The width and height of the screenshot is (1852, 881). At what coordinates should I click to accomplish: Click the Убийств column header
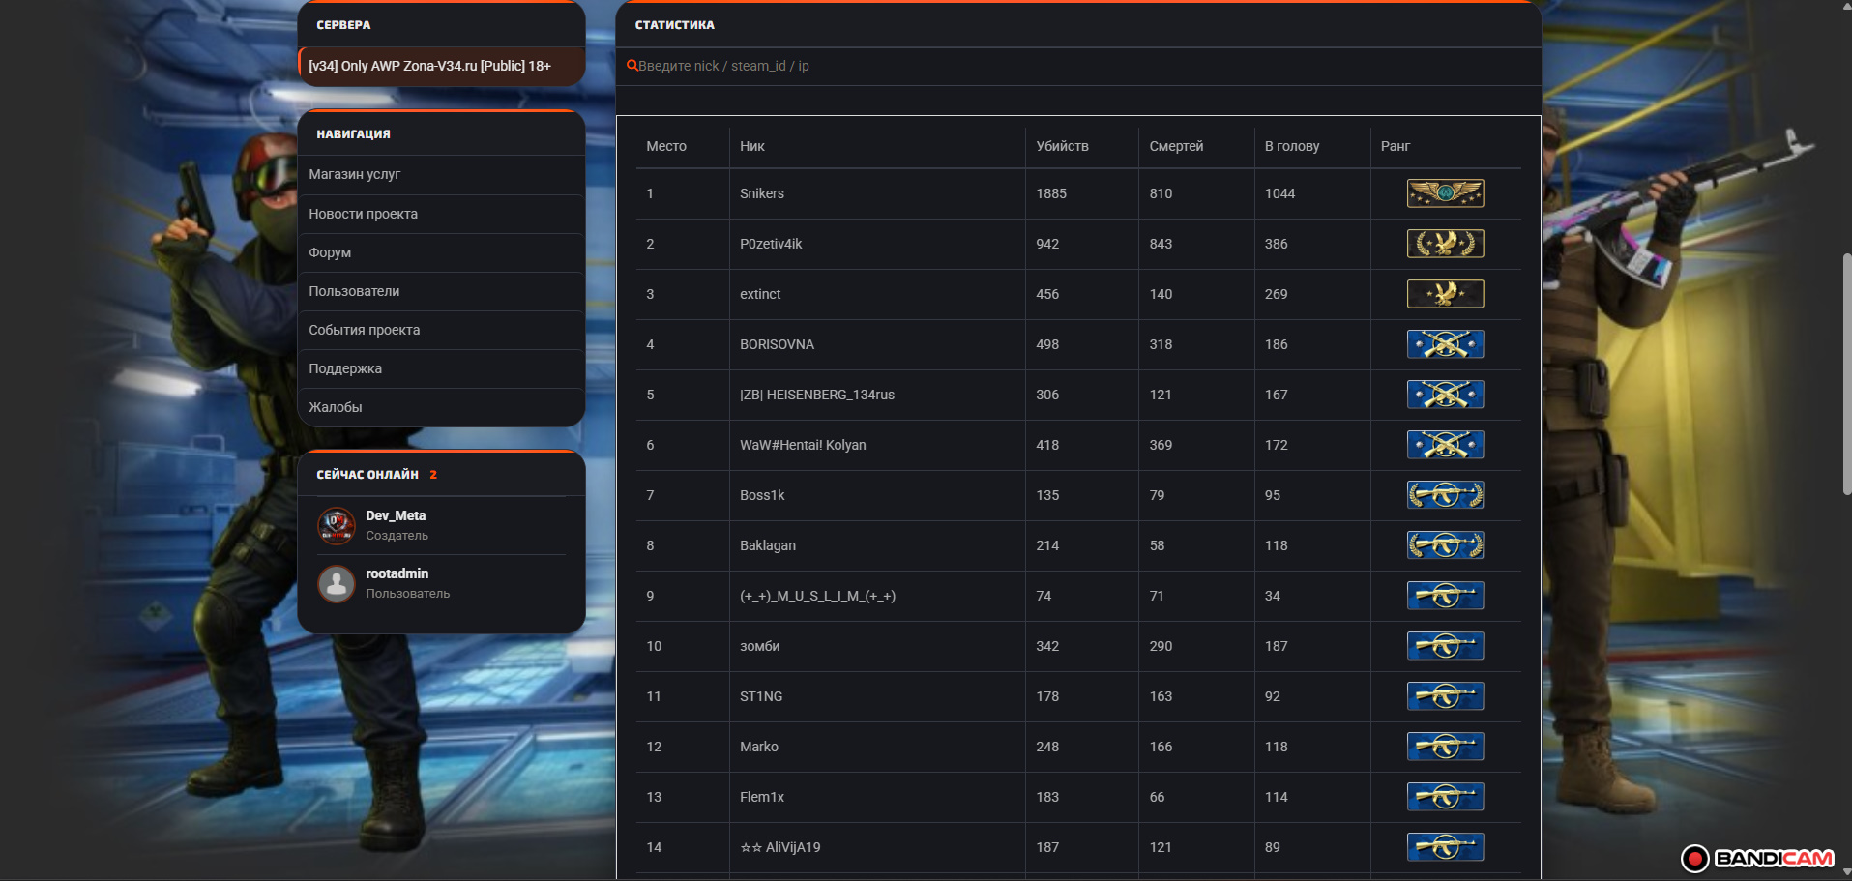1062,146
